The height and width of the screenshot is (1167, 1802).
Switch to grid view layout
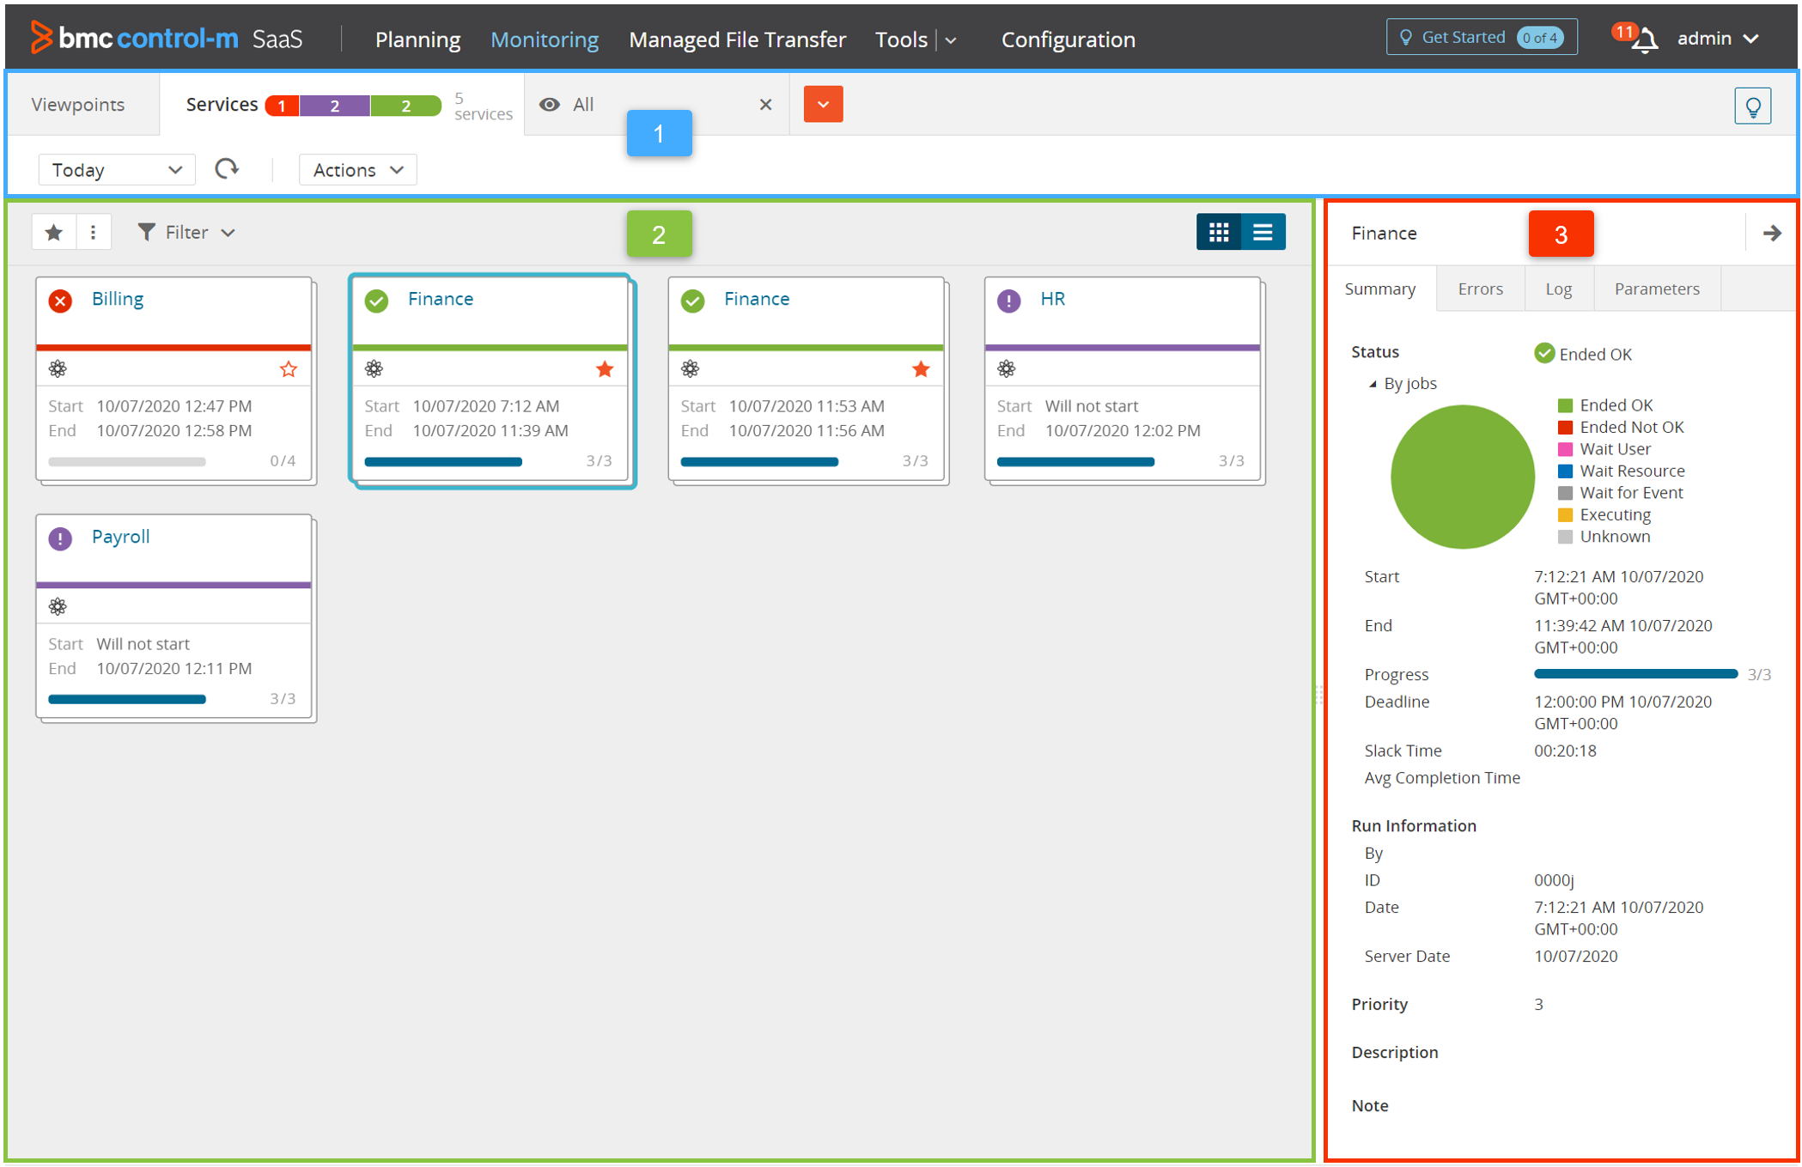click(x=1218, y=232)
